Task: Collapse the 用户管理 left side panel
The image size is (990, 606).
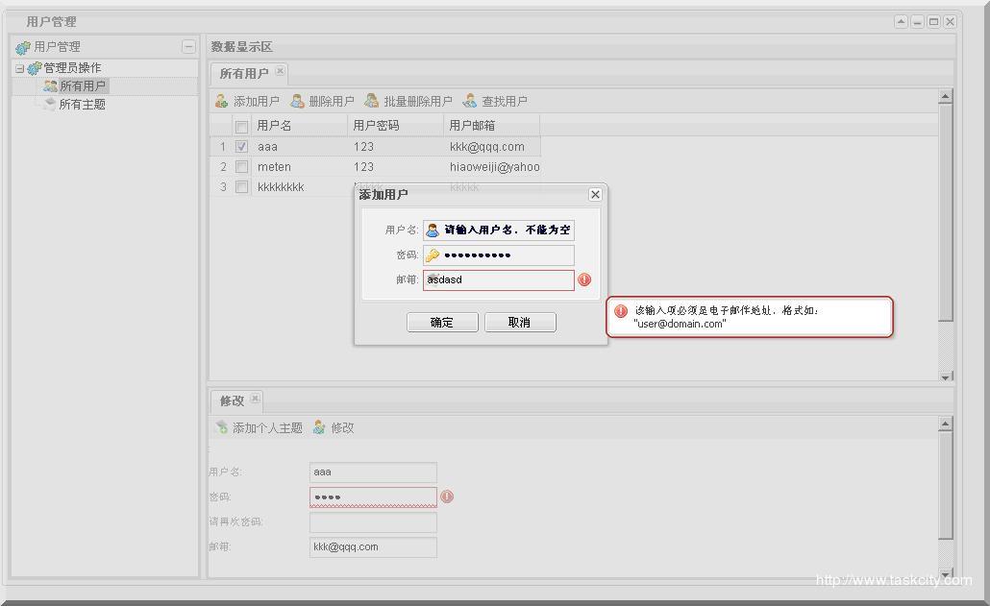Action: (188, 46)
